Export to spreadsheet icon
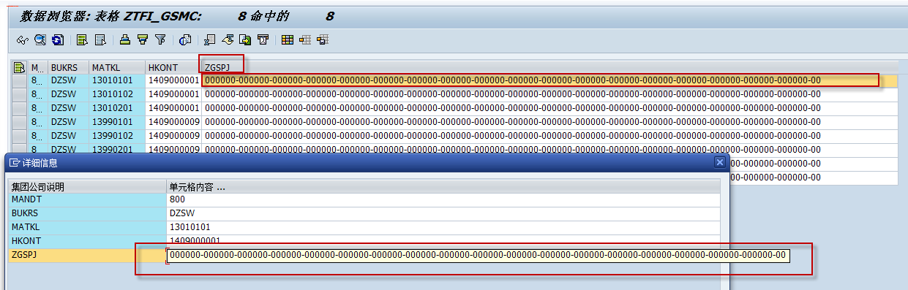This screenshot has width=908, height=290. 209,40
